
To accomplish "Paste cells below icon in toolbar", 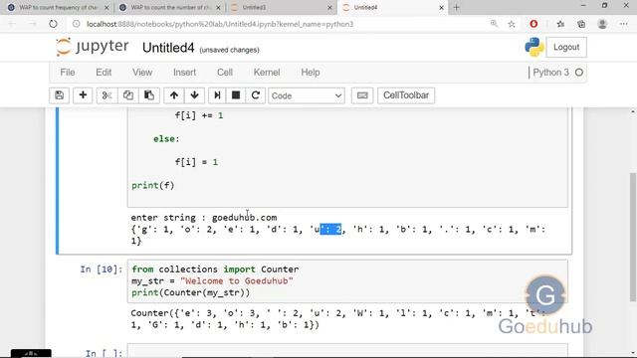I will coord(149,95).
